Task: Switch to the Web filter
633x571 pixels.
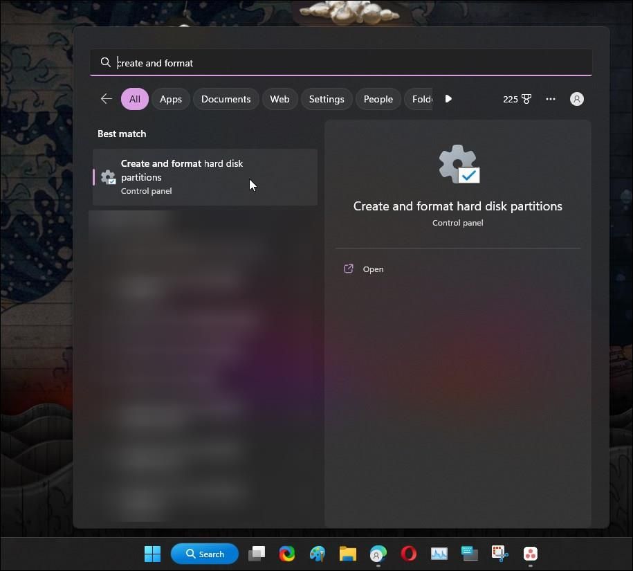Action: pyautogui.click(x=279, y=99)
